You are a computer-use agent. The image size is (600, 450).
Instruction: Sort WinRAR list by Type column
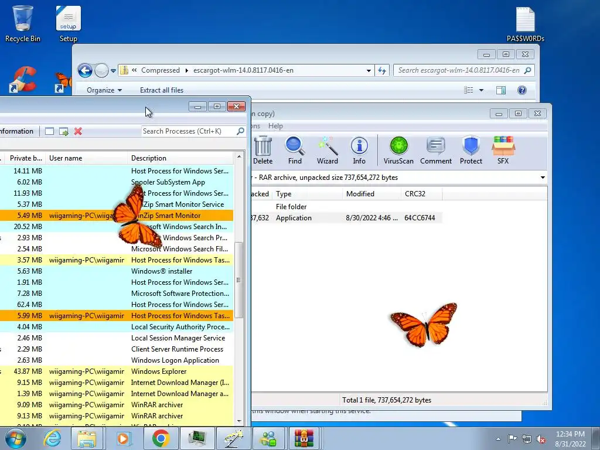point(308,193)
